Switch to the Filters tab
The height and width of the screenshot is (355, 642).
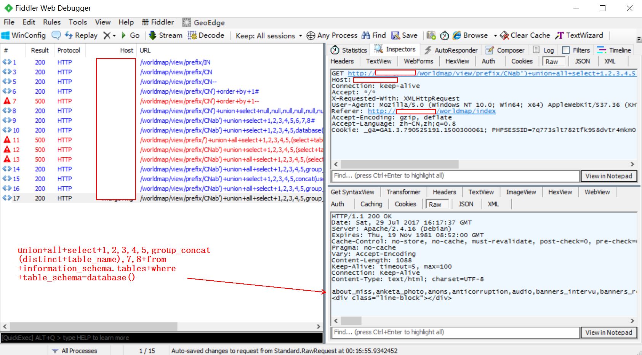[576, 50]
